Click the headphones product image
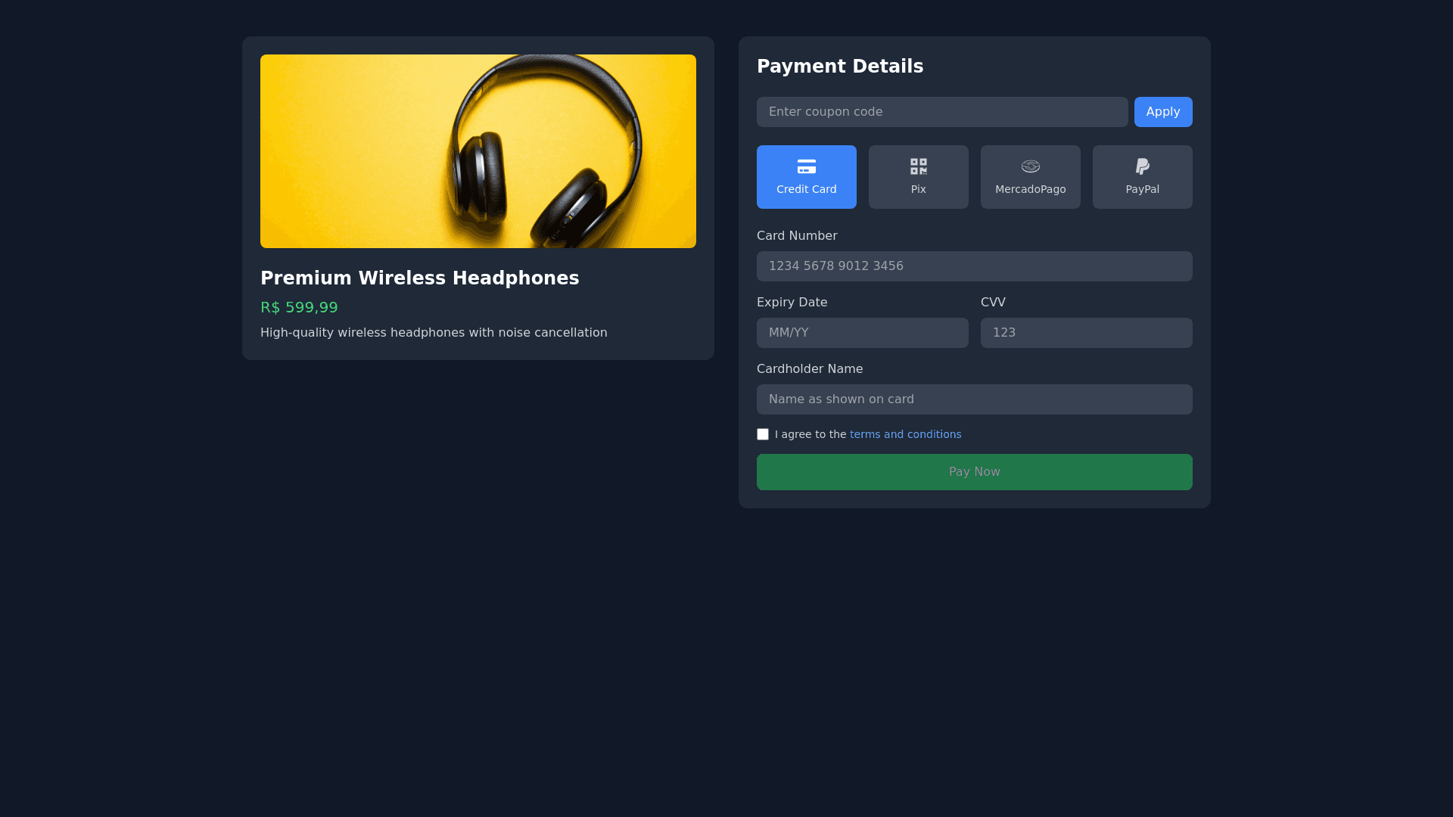This screenshot has height=817, width=1453. click(478, 151)
